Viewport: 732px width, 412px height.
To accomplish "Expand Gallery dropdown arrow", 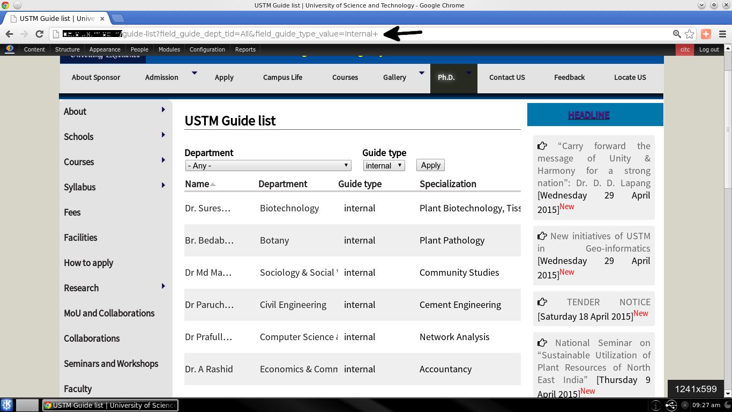I will pos(422,72).
